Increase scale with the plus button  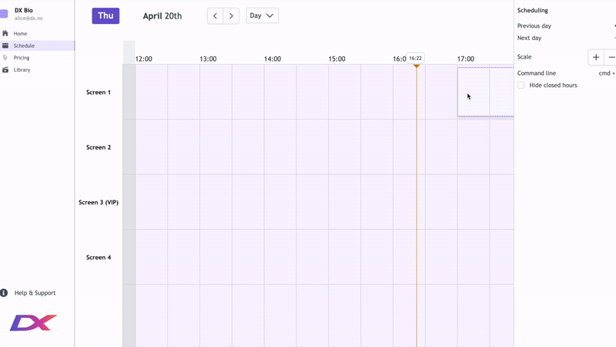pyautogui.click(x=596, y=57)
